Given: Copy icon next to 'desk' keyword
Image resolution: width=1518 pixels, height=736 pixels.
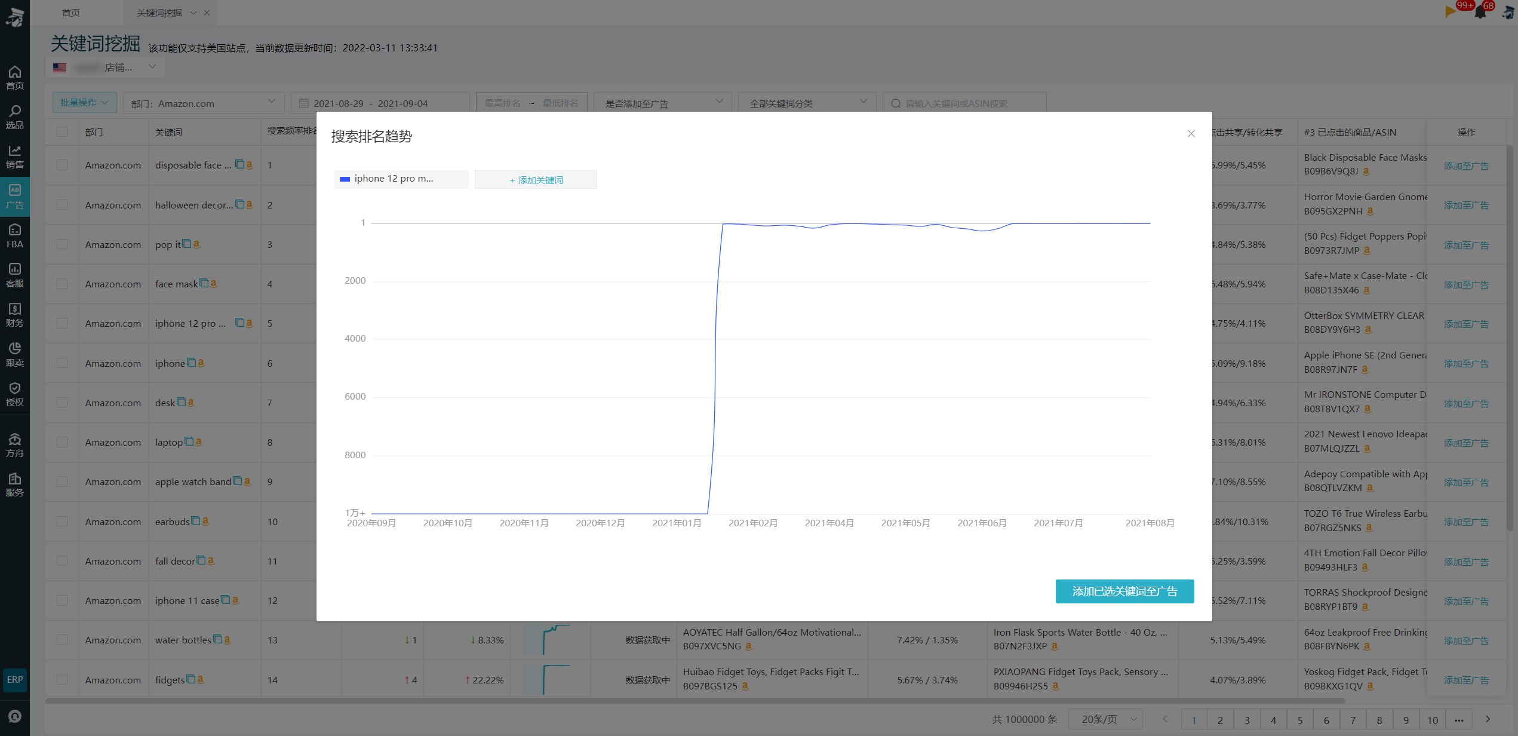Looking at the screenshot, I should (x=182, y=402).
